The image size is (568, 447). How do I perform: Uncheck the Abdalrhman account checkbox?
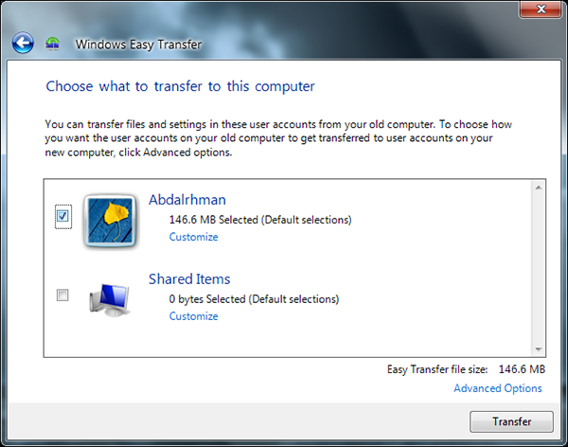click(62, 216)
